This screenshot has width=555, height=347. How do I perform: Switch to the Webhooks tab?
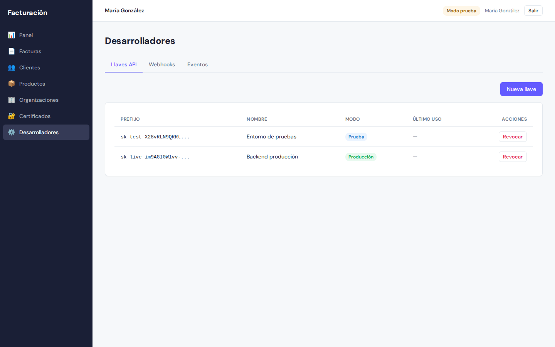click(x=162, y=64)
